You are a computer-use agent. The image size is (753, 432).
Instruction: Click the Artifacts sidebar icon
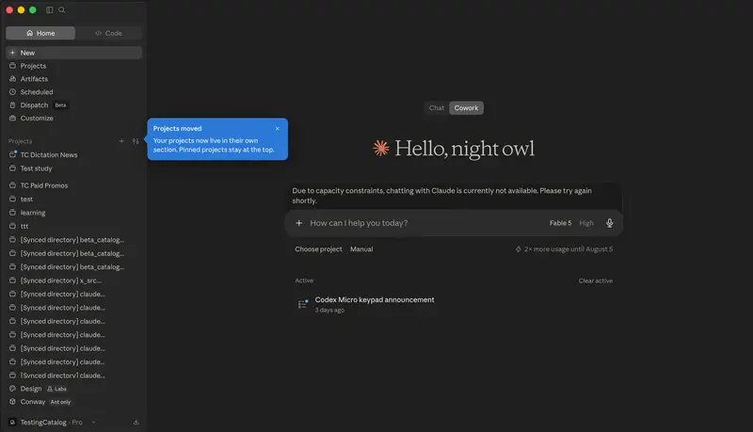[x=13, y=79]
